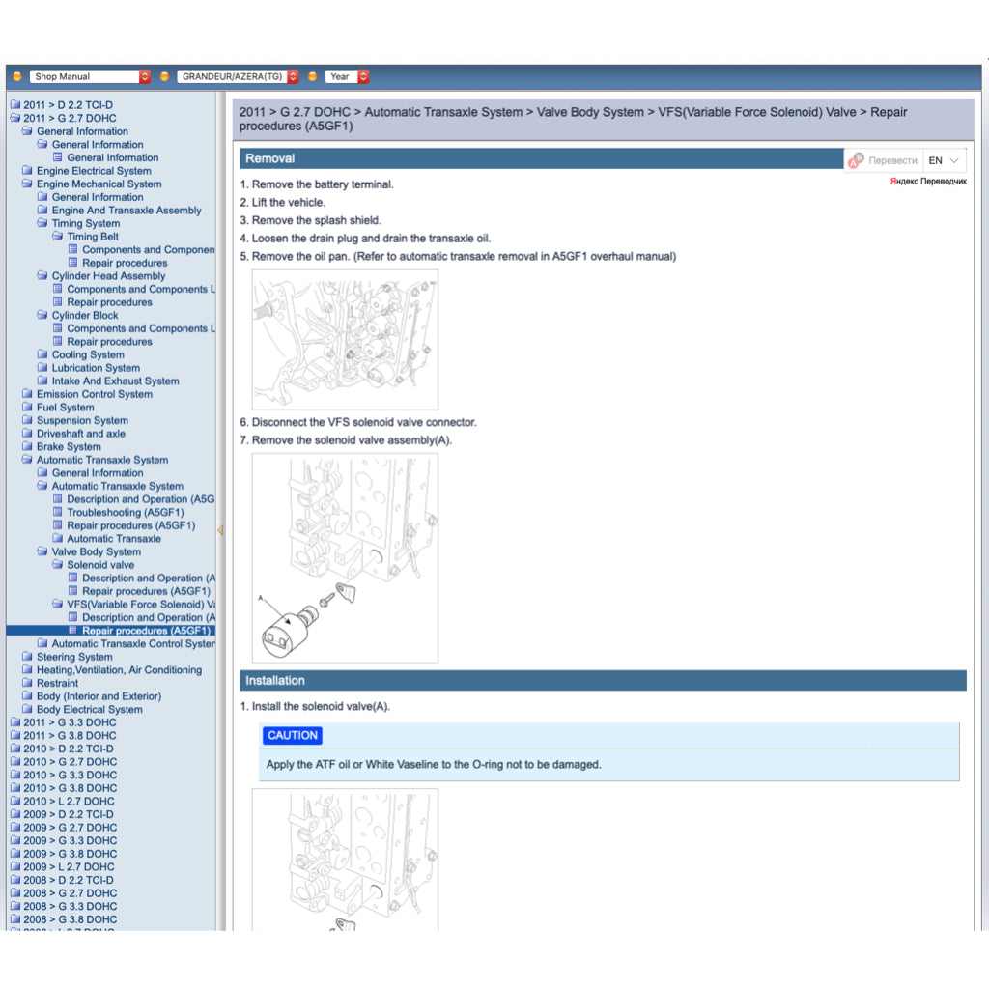Open the Year dropdown
Image resolution: width=989 pixels, height=989 pixels.
click(348, 76)
